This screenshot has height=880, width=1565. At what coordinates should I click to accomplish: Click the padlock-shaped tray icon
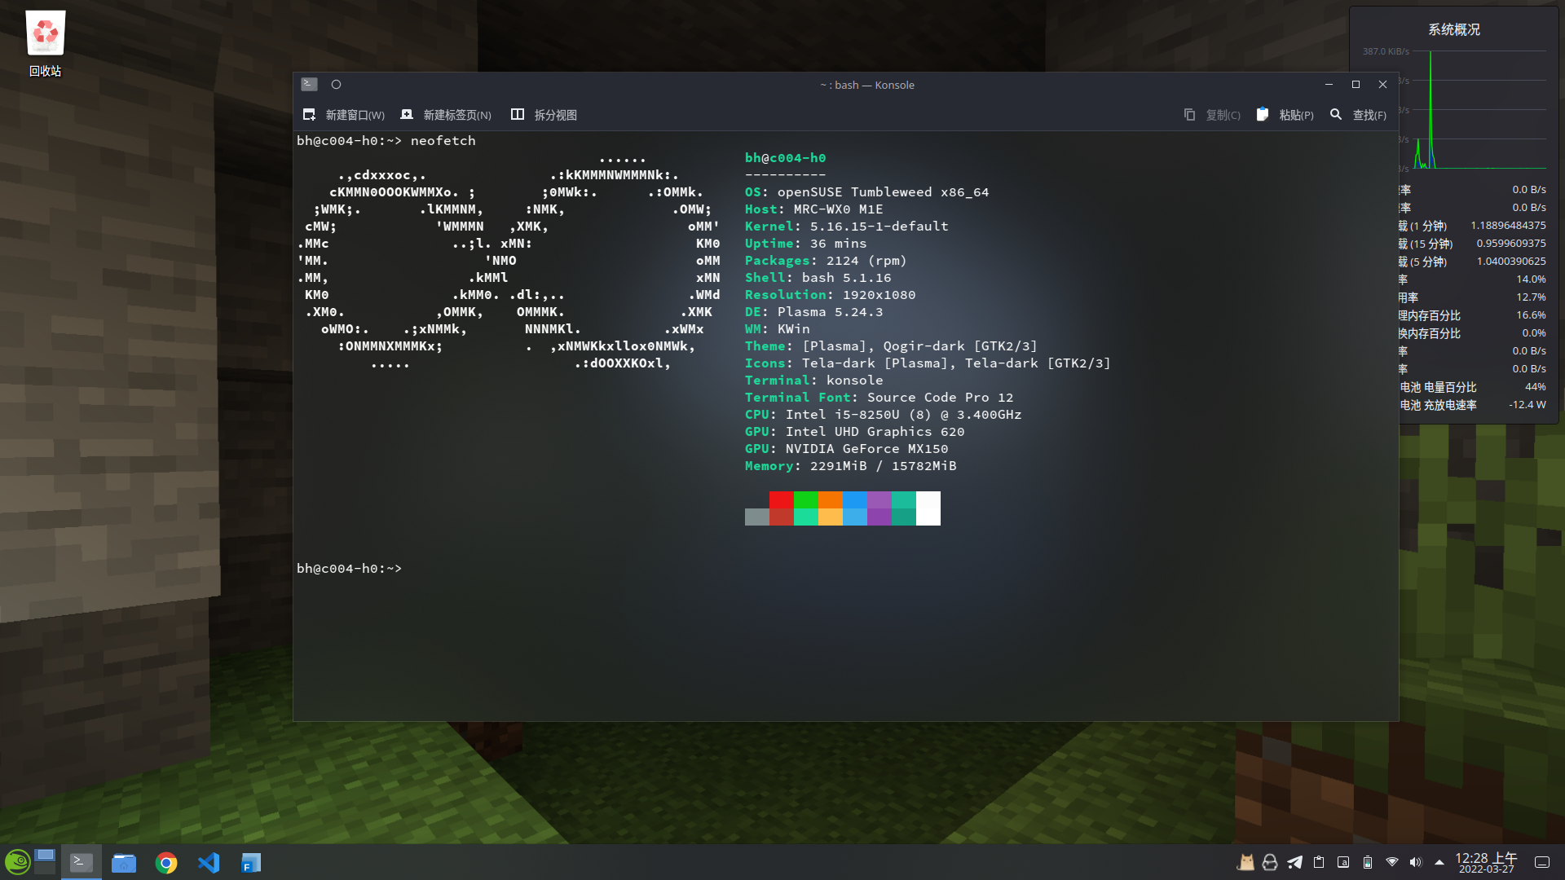click(1270, 862)
